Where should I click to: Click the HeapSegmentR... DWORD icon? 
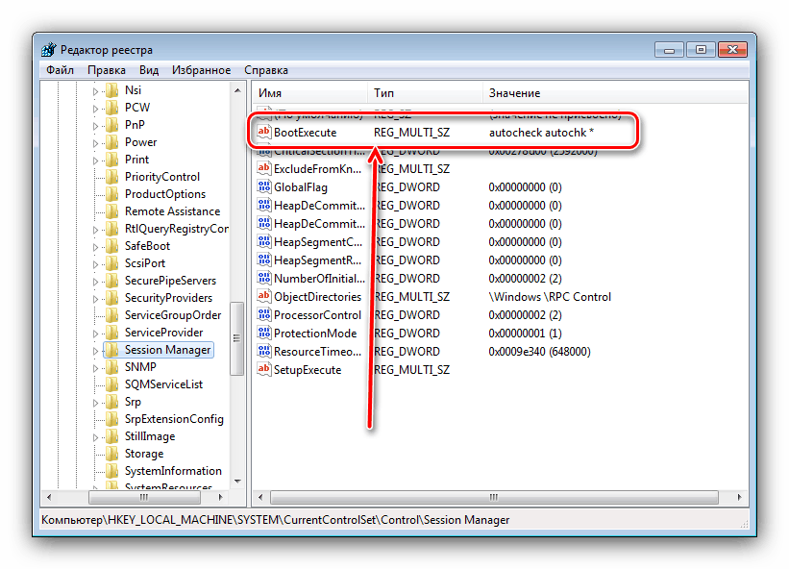[x=263, y=260]
